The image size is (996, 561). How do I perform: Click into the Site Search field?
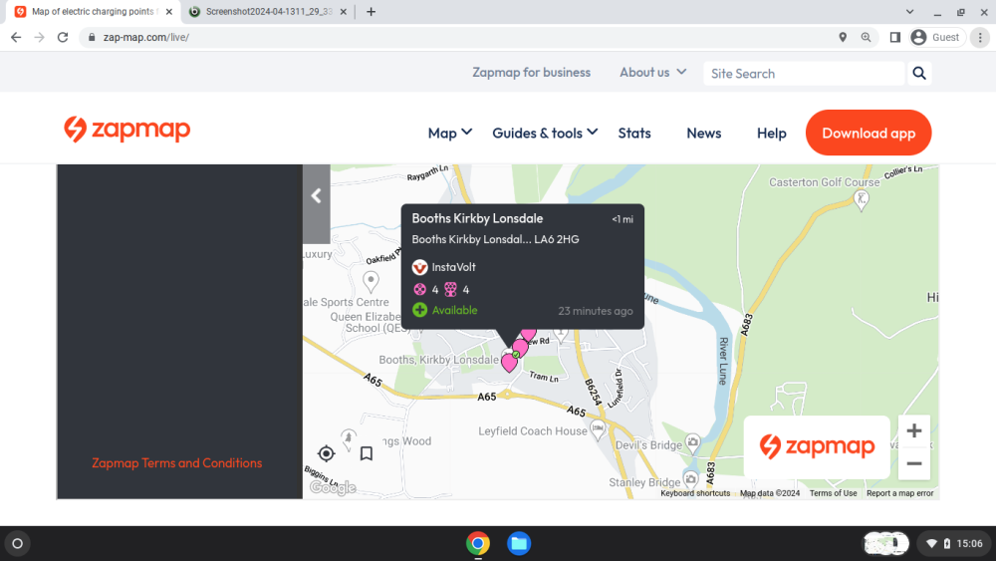[x=804, y=74]
